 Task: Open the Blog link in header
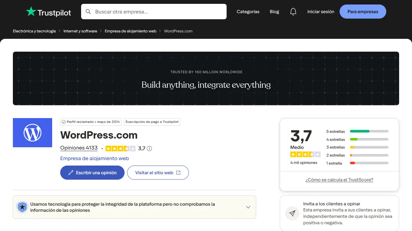click(274, 12)
